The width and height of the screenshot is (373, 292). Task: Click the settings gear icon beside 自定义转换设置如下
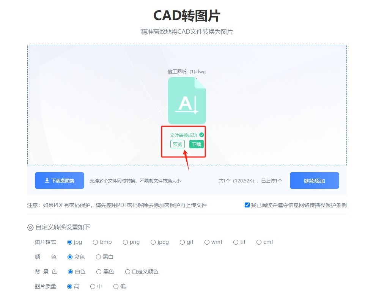(30, 228)
